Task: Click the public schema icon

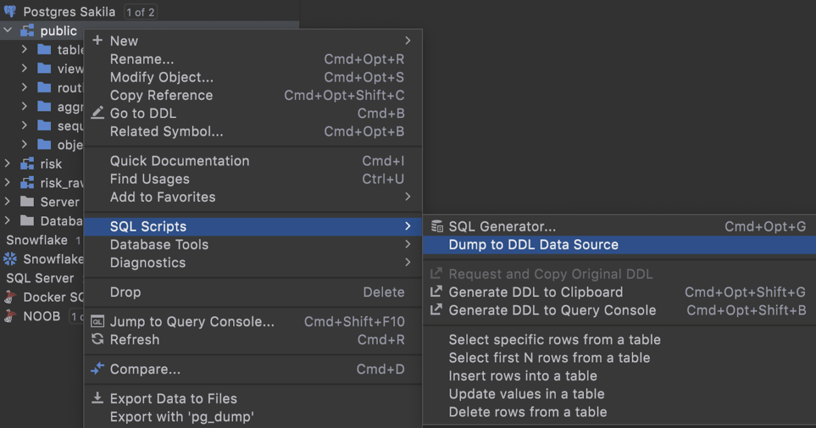Action: (27, 31)
